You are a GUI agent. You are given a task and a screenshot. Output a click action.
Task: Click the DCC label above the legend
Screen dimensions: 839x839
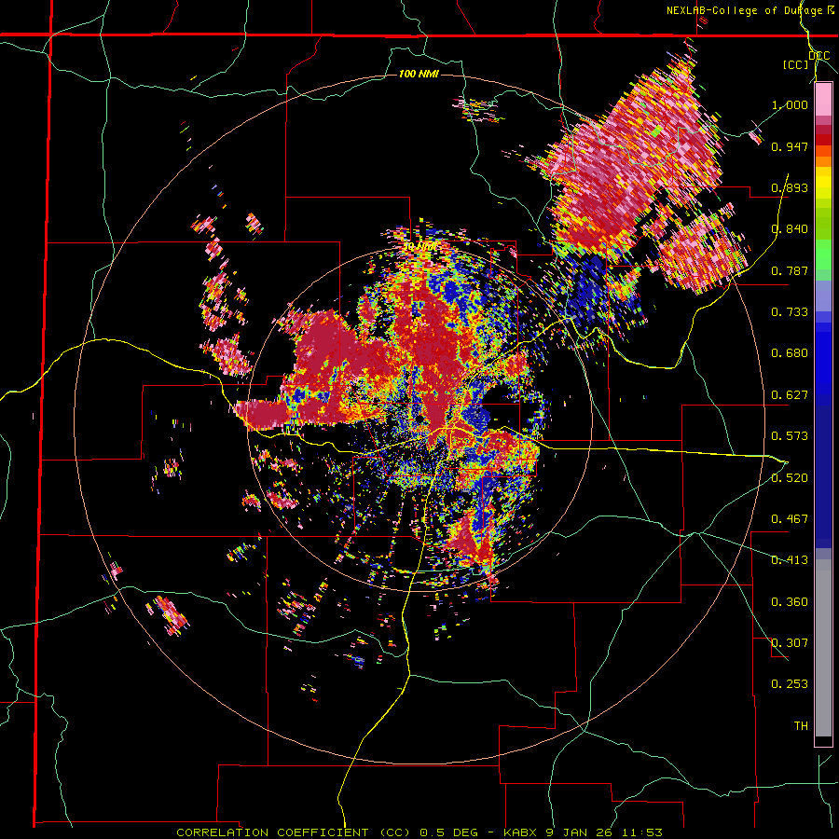point(818,56)
